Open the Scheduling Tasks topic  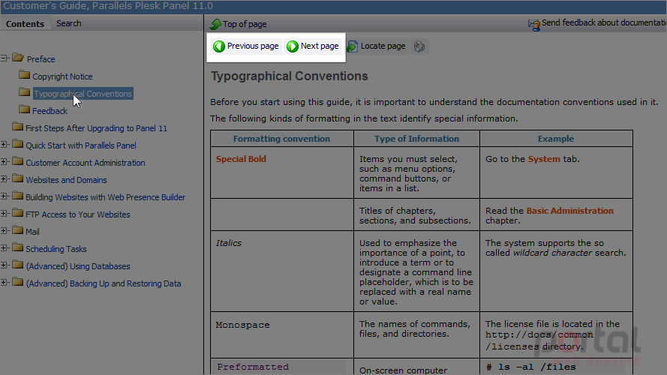(x=56, y=249)
